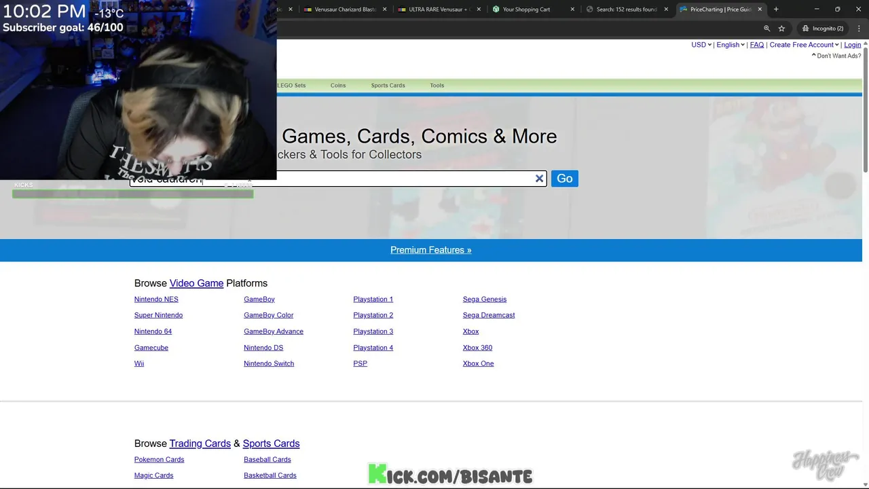Open the Nintendo DS link

tap(263, 348)
